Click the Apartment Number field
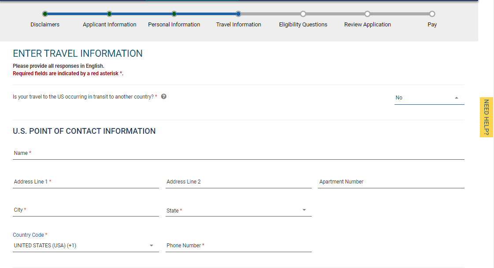This screenshot has width=494, height=268. tap(391, 182)
